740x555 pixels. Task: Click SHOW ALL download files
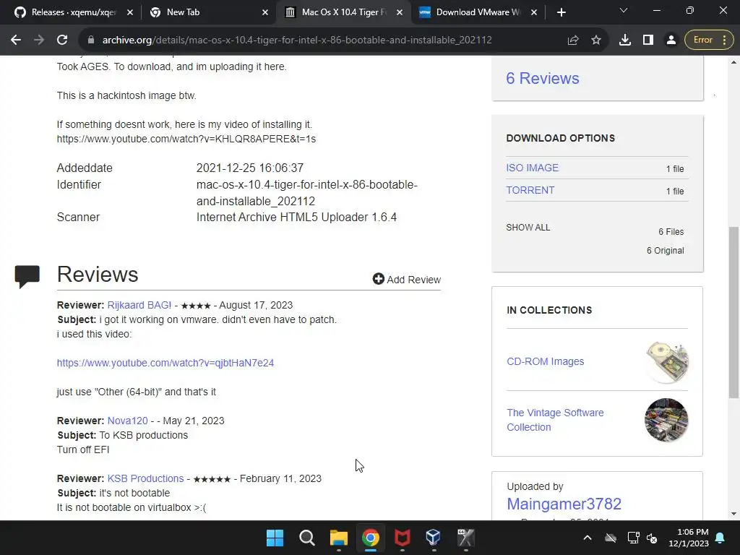pos(528,228)
